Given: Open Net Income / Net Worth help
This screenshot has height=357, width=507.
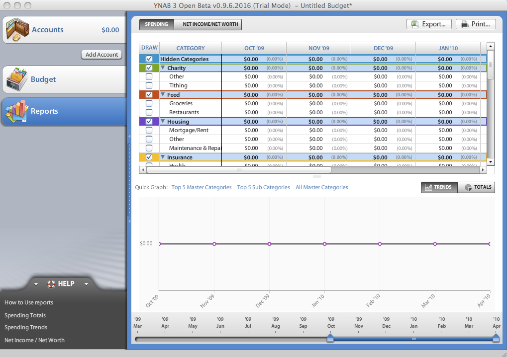Looking at the screenshot, I should [34, 340].
